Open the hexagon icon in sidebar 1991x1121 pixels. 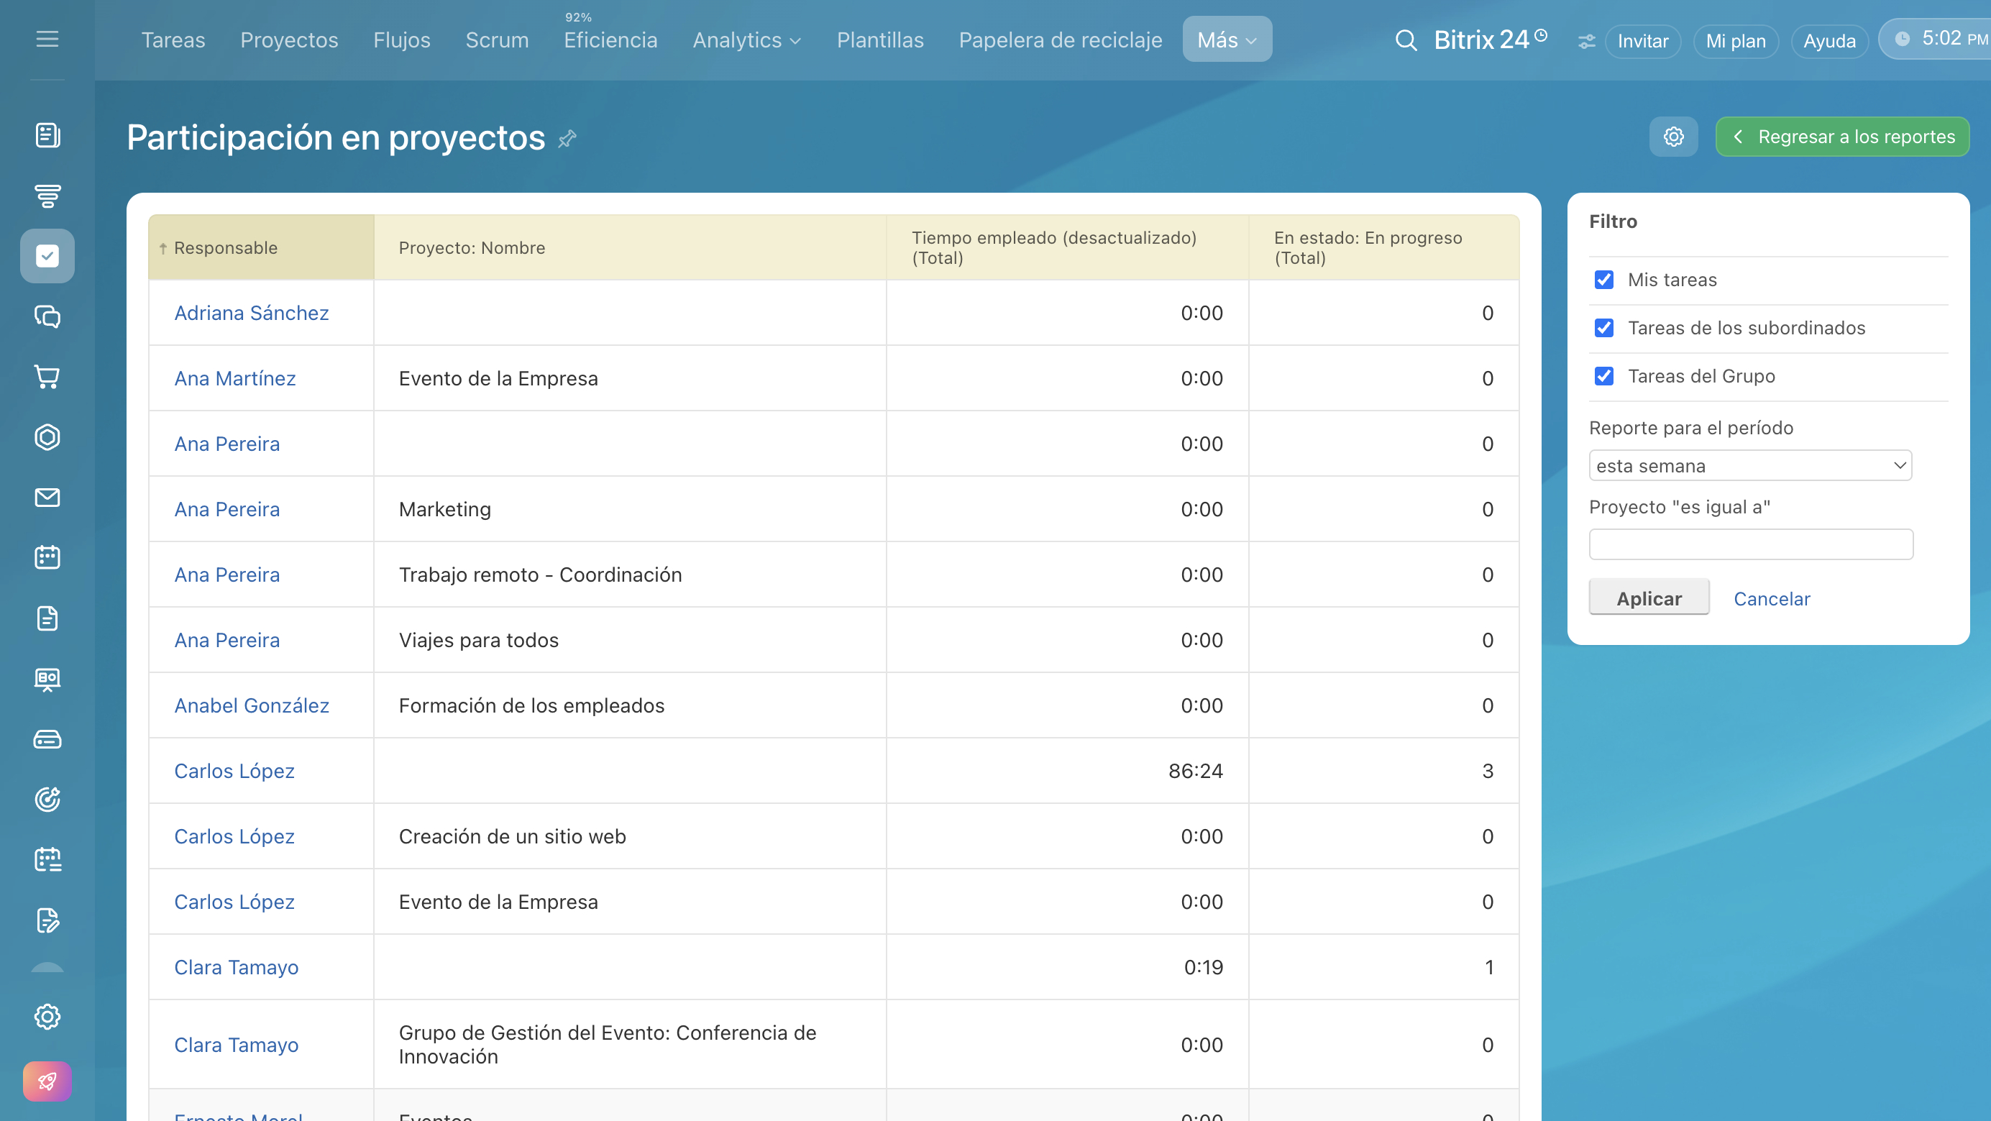click(47, 436)
